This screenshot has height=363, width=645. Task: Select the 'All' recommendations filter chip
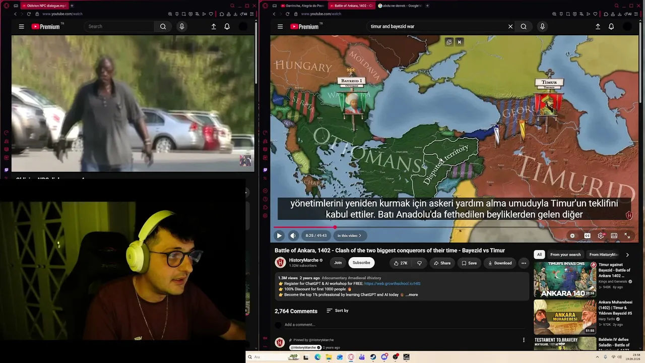(539, 255)
